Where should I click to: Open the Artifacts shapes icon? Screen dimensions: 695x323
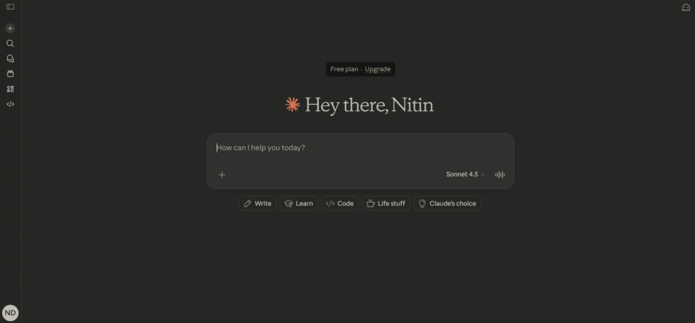click(10, 89)
